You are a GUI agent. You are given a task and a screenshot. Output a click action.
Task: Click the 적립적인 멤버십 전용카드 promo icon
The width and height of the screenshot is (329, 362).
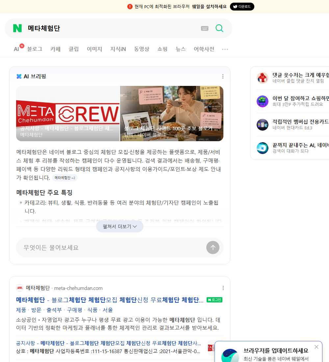[263, 124]
